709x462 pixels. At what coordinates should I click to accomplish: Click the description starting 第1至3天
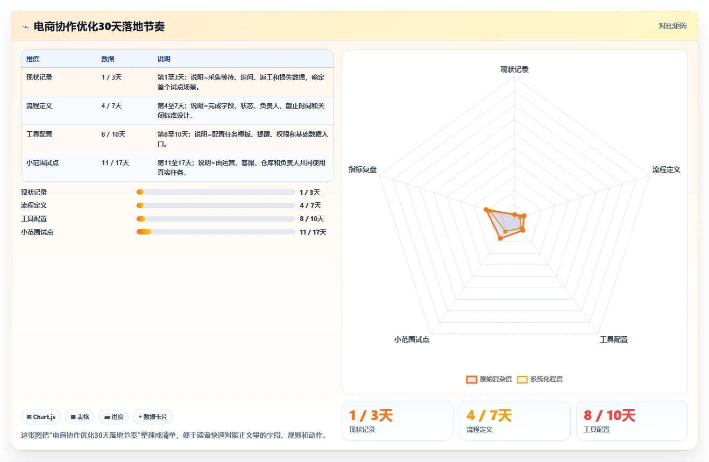pos(241,82)
